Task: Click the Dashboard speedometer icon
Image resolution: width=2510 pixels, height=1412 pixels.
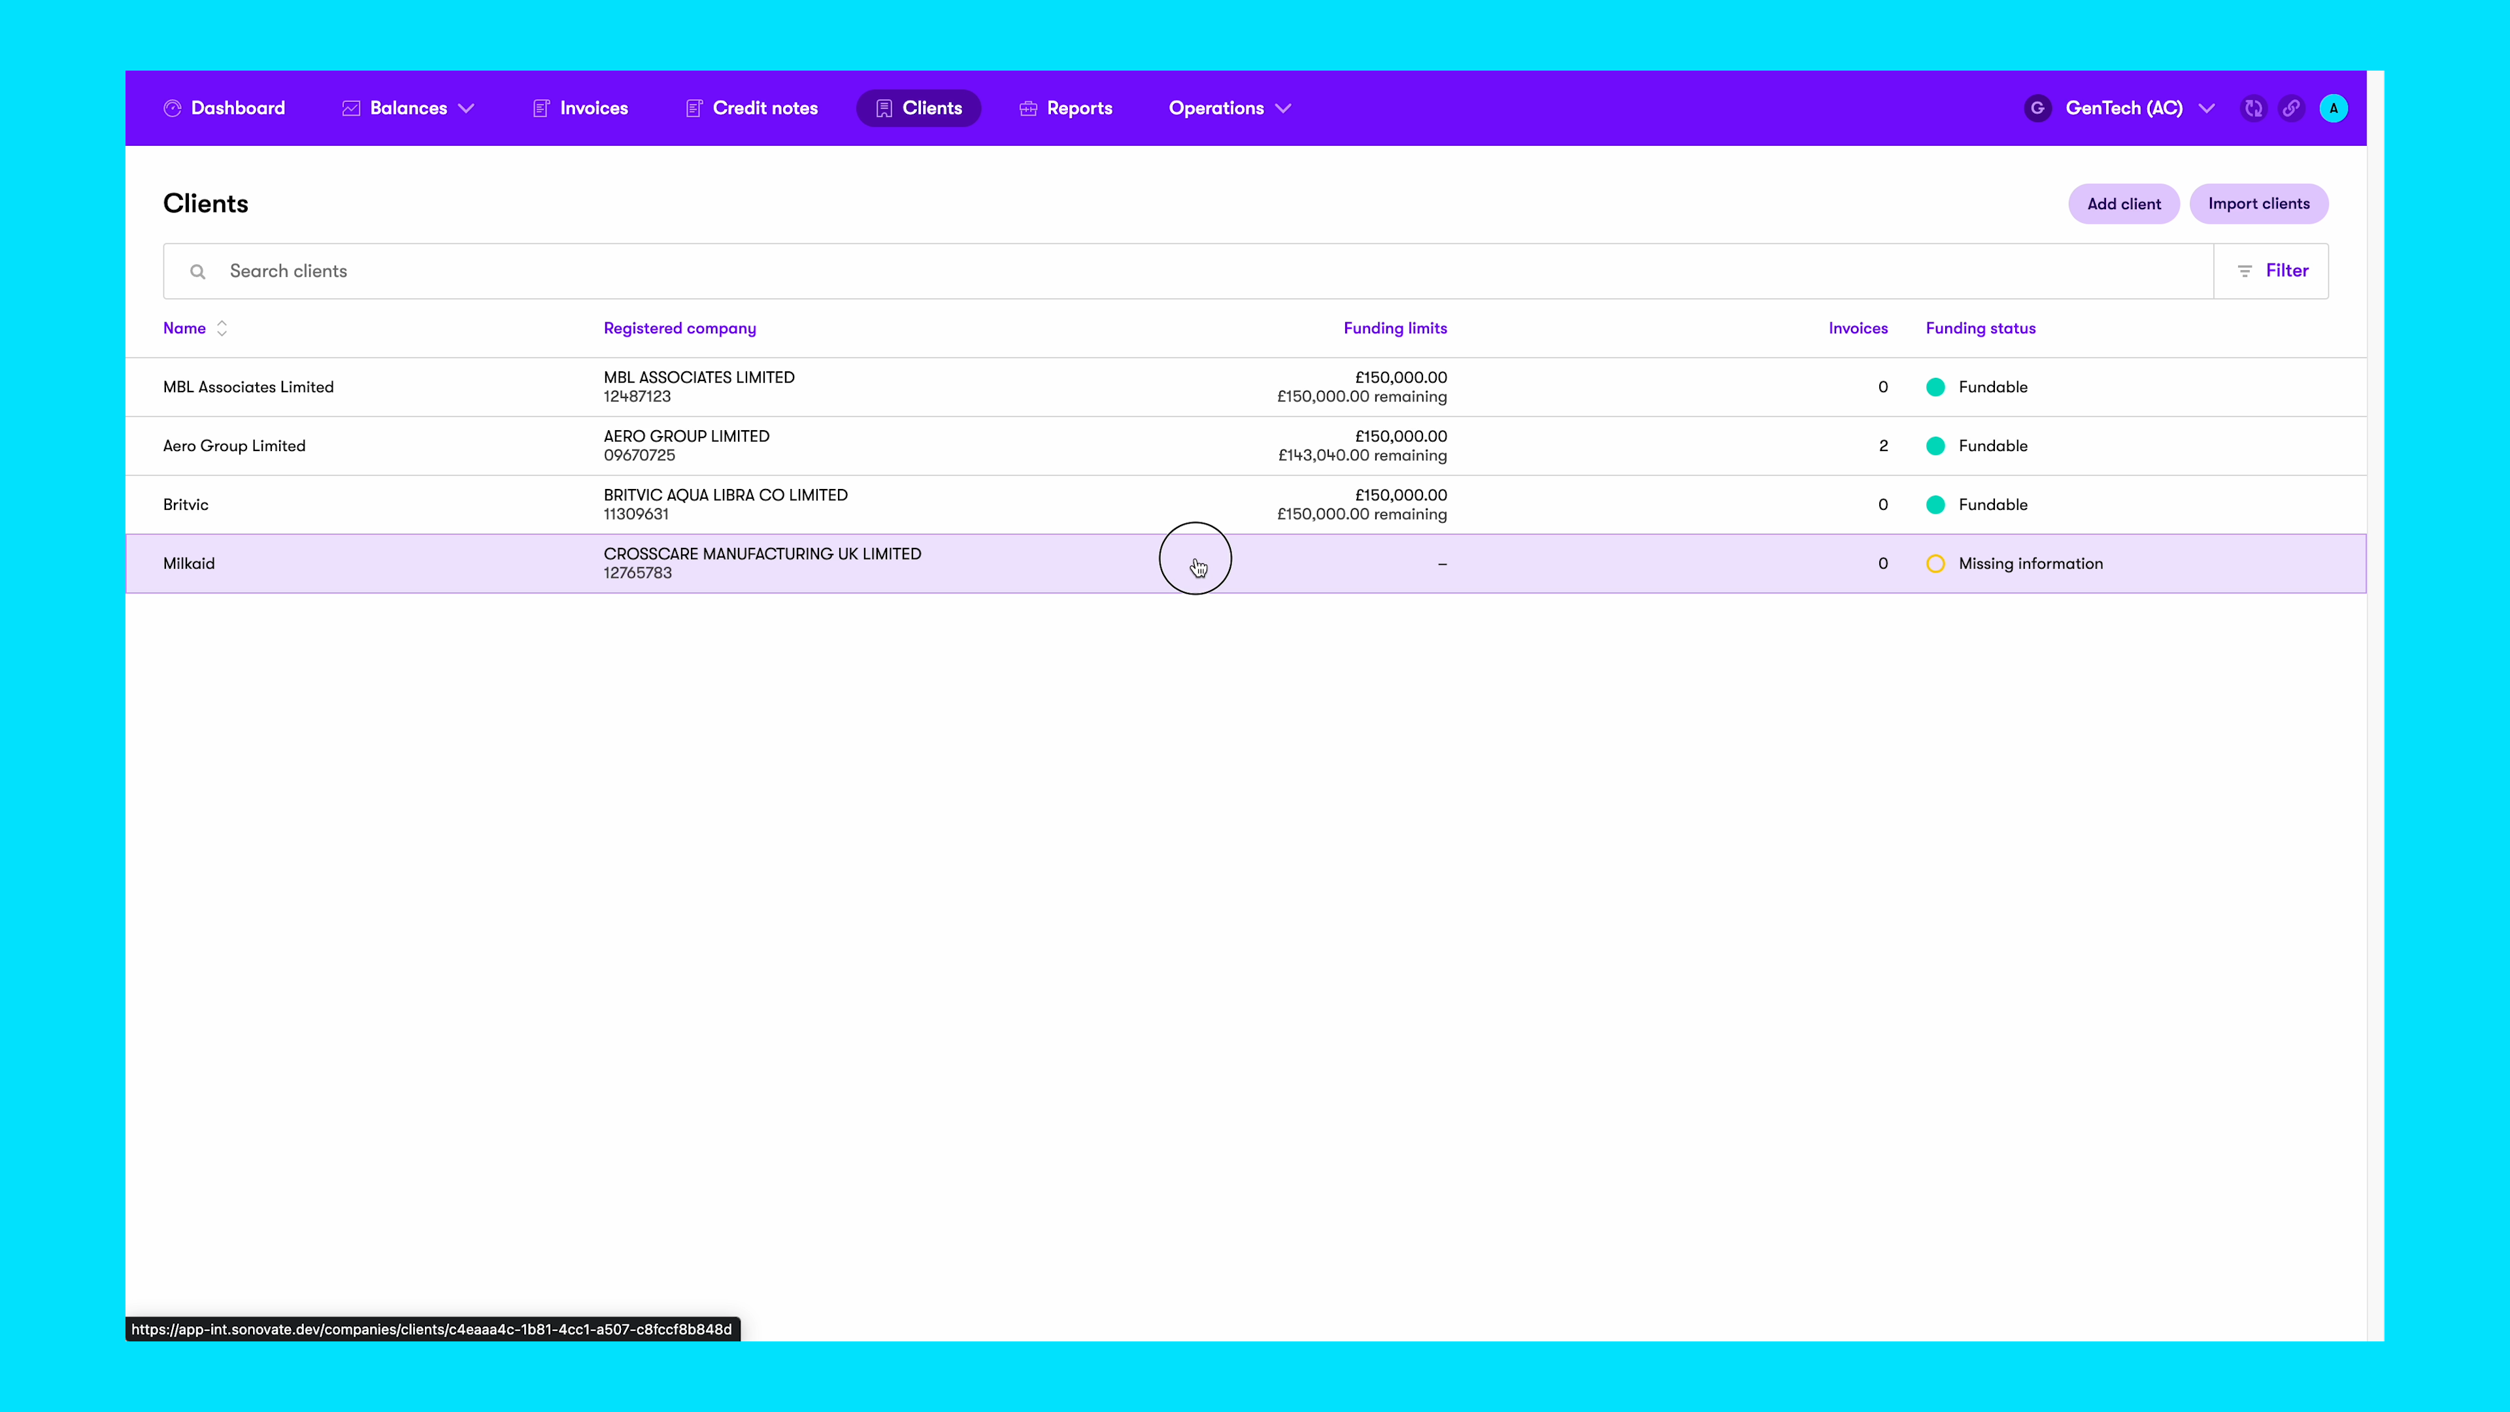Action: click(173, 108)
